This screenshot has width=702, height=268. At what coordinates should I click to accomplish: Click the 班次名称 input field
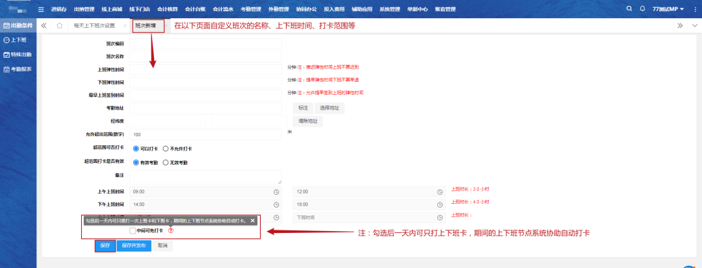(x=205, y=56)
